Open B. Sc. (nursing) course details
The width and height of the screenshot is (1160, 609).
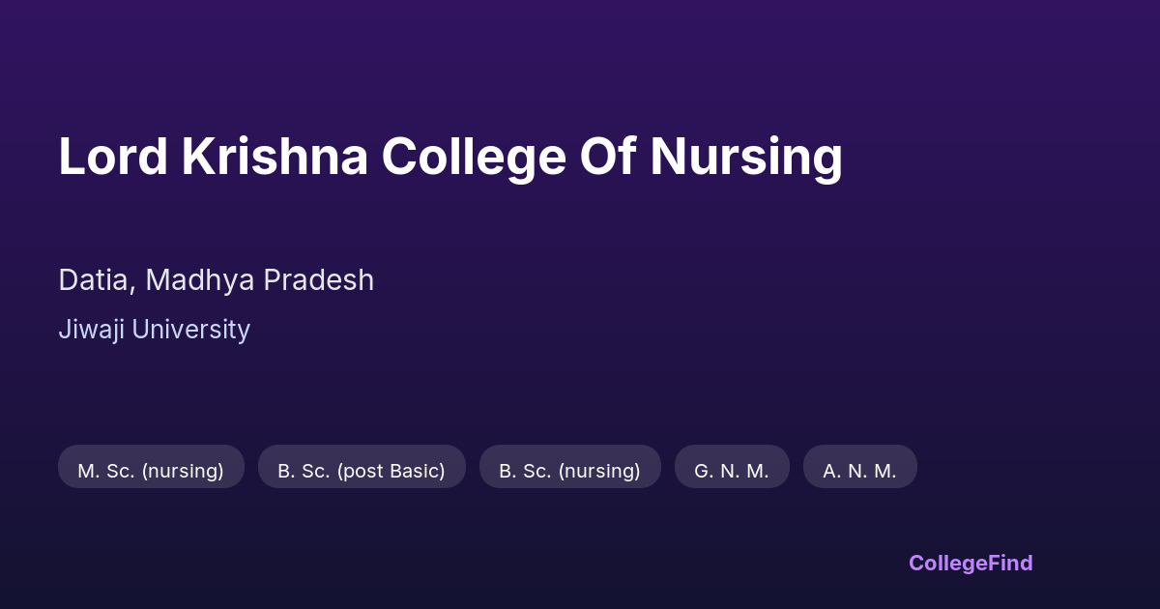pos(569,470)
